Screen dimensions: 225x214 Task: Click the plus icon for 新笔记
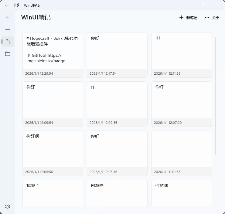pos(181,18)
